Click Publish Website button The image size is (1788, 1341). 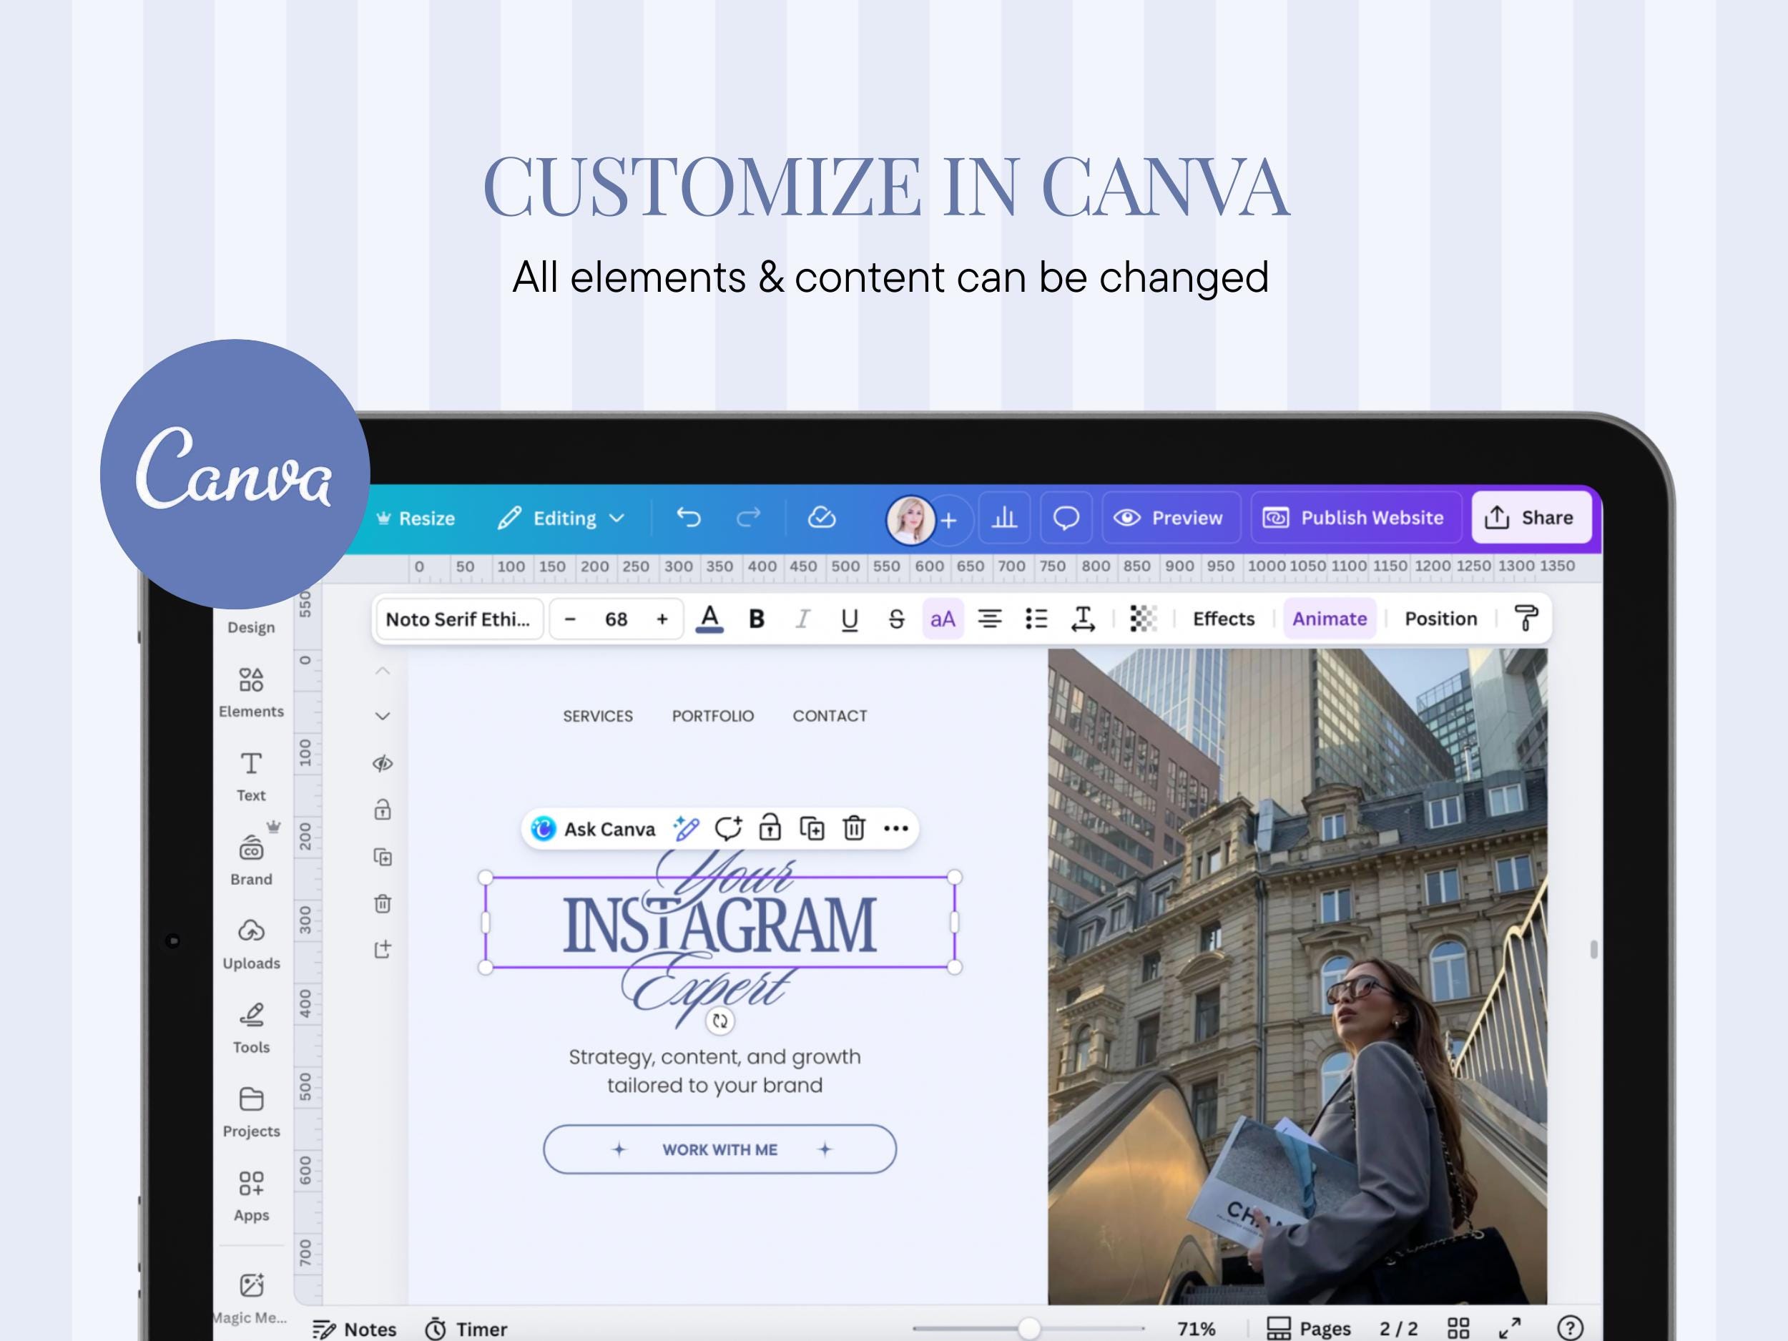(x=1355, y=517)
